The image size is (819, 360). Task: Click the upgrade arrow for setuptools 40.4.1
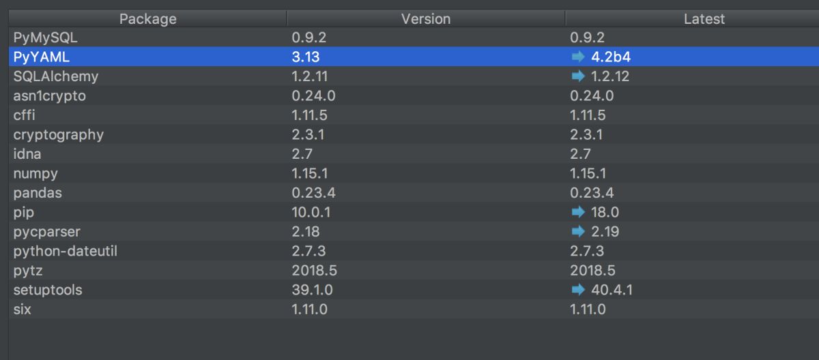click(578, 290)
